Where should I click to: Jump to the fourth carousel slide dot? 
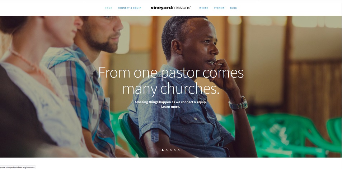174,150
